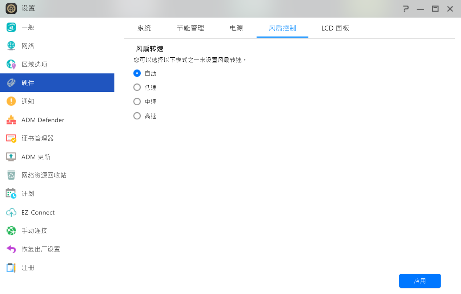The image size is (461, 294).
Task: Switch to the LCD 面板 tab
Action: pyautogui.click(x=335, y=28)
